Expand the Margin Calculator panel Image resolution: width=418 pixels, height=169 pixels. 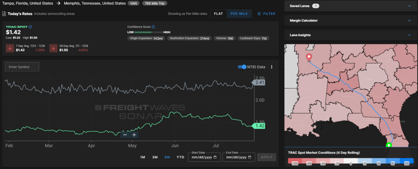point(350,21)
